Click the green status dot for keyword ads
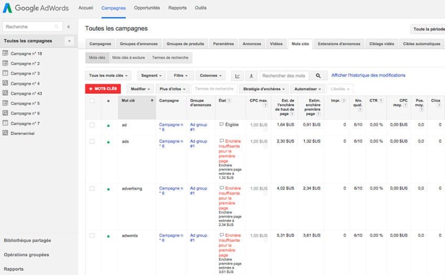 click(x=108, y=142)
